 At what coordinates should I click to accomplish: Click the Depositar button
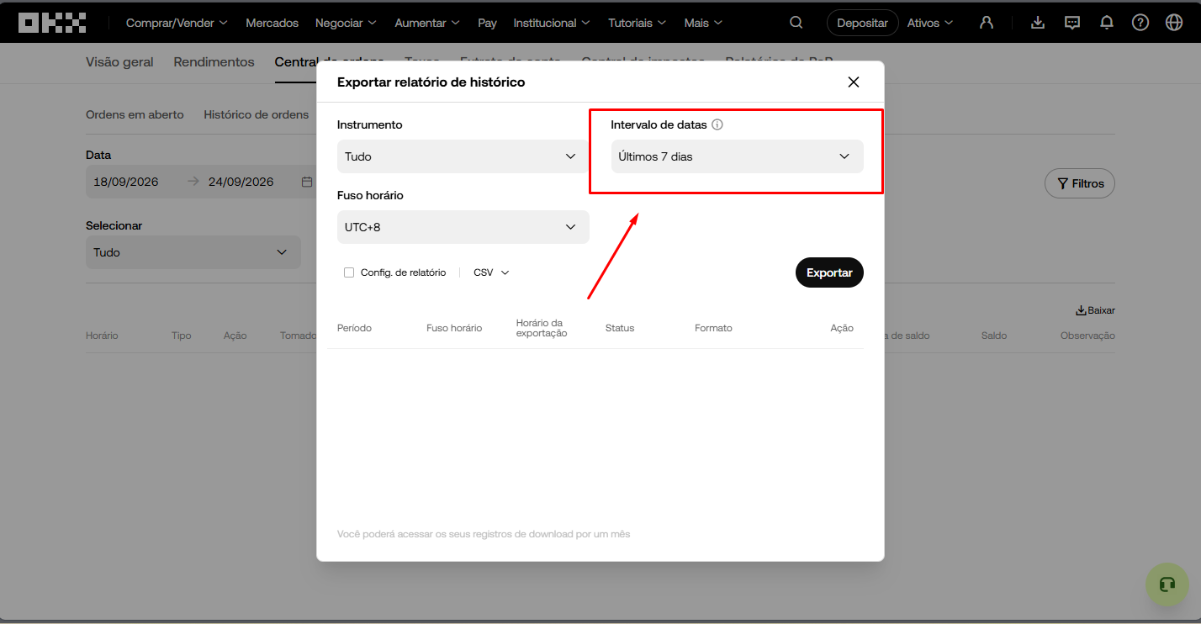(x=863, y=23)
